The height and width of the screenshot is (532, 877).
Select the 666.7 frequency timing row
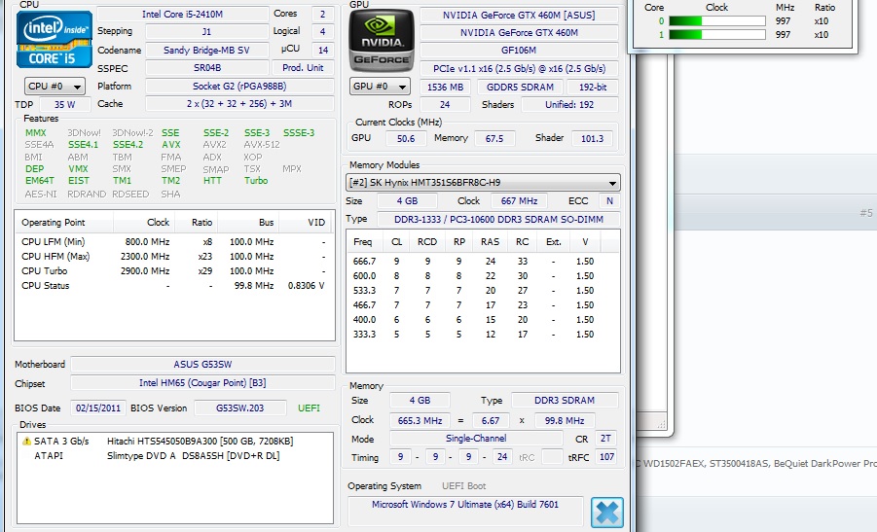(483, 261)
